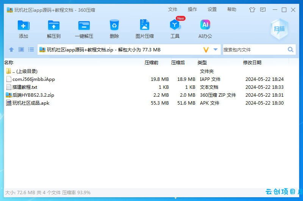Click the 搜索包内文件 search field

pyautogui.click(x=255, y=50)
